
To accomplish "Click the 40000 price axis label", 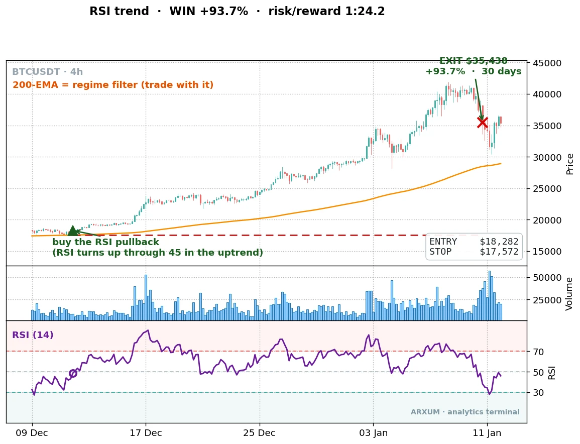I will tap(547, 94).
